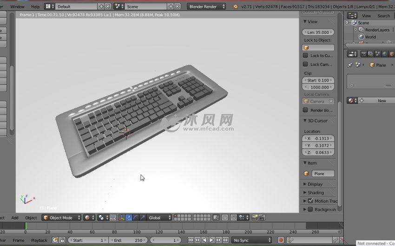The height and width of the screenshot is (246, 395).
Task: Enable Lock to Cursor checkbox
Action: [306, 56]
